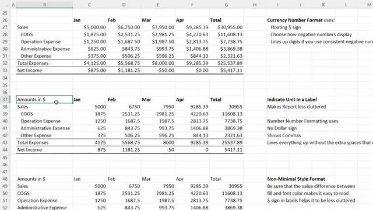Click 'Shows Commas' note
This screenshot has height=210, width=373.
(284, 135)
